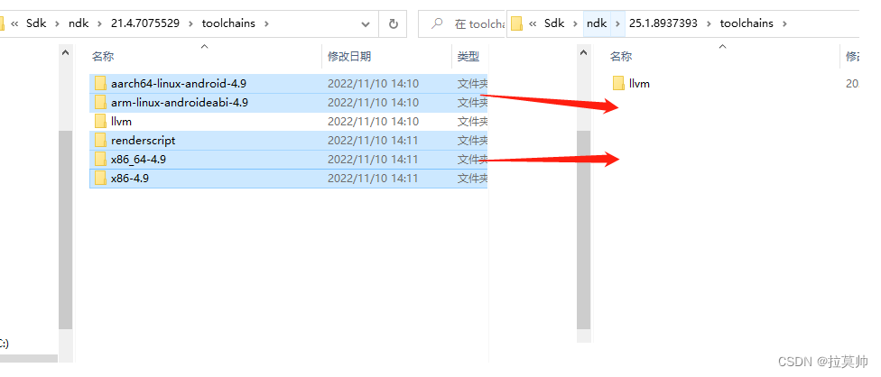Navigate to ndk in right address bar
This screenshot has height=377, width=881.
597,23
